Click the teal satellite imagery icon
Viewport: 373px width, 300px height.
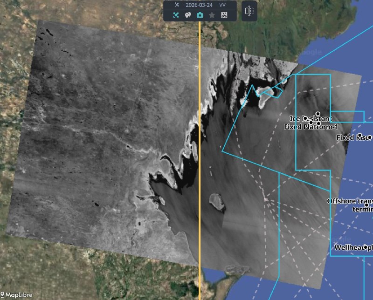[x=176, y=15]
